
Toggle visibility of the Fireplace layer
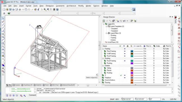click(x=125, y=78)
